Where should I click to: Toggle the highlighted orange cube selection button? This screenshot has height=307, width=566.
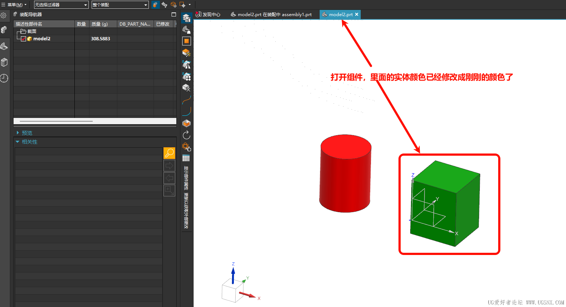point(155,5)
